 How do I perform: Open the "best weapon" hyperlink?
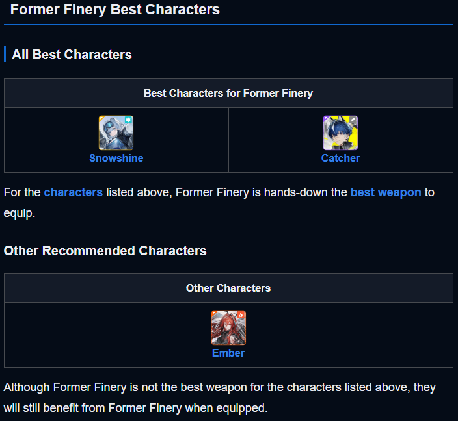tap(386, 192)
